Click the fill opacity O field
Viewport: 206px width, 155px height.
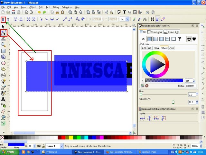(31, 146)
